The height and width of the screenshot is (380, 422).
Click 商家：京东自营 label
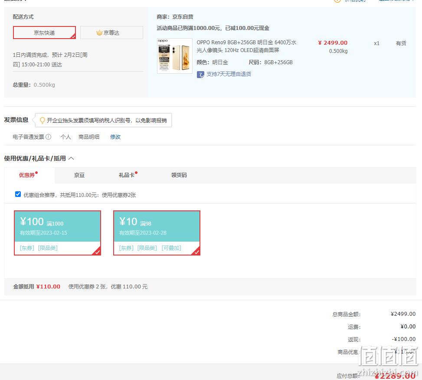[175, 16]
